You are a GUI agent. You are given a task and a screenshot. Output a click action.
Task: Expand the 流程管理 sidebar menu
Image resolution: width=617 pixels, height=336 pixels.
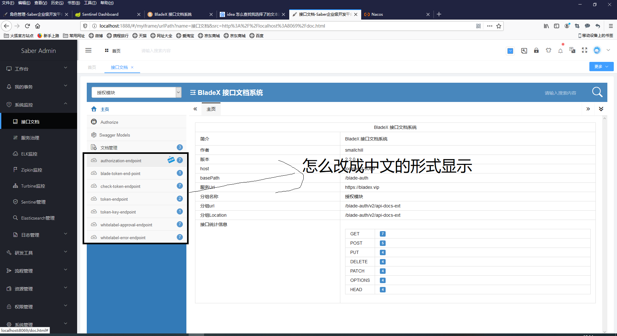pos(39,271)
